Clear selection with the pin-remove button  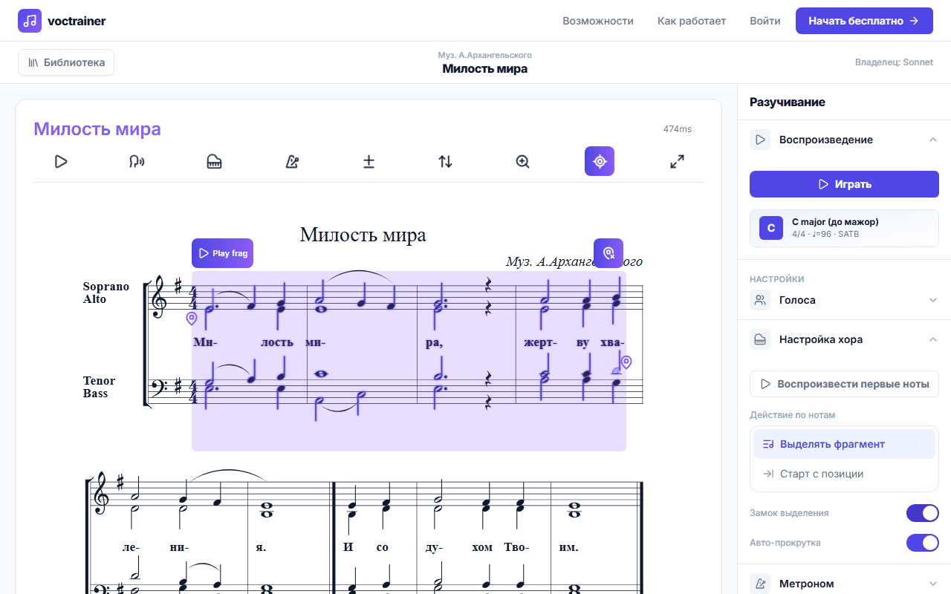click(608, 253)
